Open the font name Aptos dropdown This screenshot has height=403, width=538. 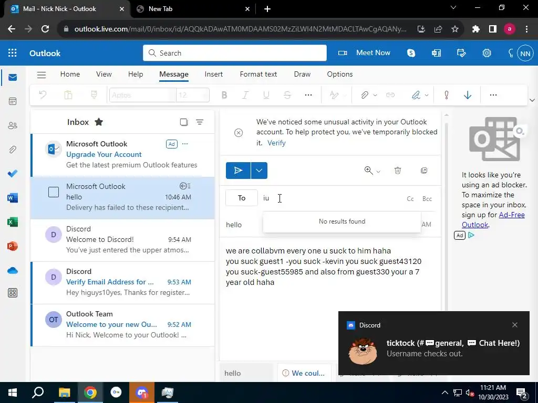[x=143, y=95]
